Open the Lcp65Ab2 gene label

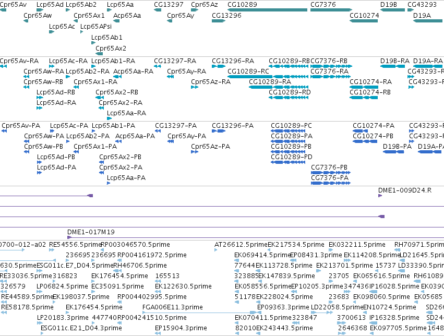coord(81,5)
